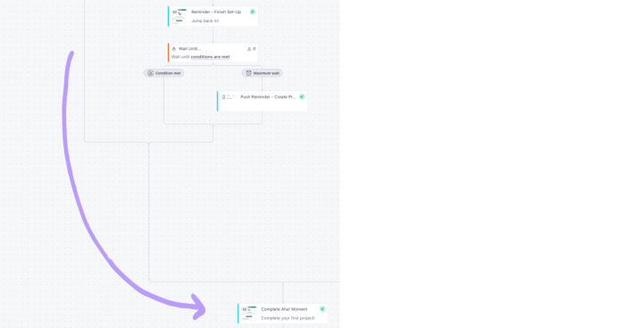Select the Reminder - Finish Set-Up title
Screen dimensions: 625x328
tap(216, 12)
